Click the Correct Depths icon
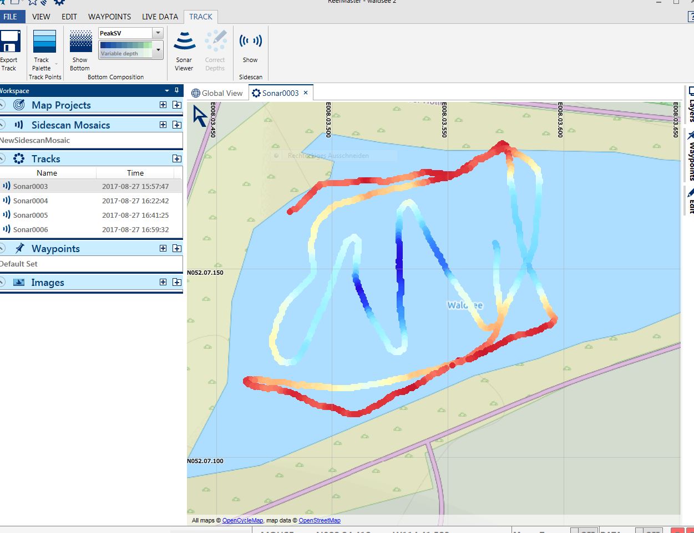Image resolution: width=694 pixels, height=533 pixels. click(x=215, y=42)
